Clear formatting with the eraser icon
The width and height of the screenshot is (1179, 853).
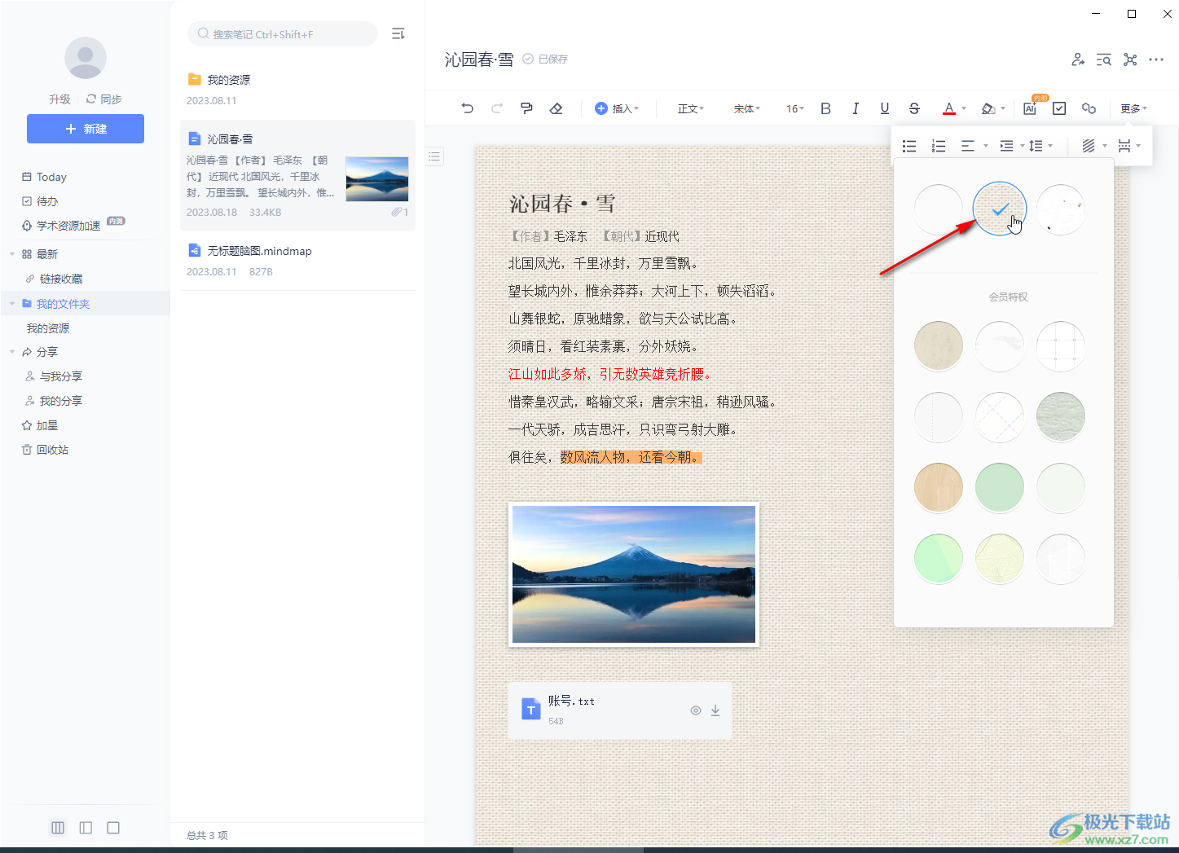tap(557, 108)
